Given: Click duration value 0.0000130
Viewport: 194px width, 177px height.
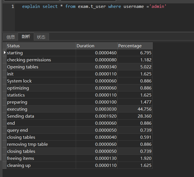Looking at the screenshot, I should click(106, 158).
